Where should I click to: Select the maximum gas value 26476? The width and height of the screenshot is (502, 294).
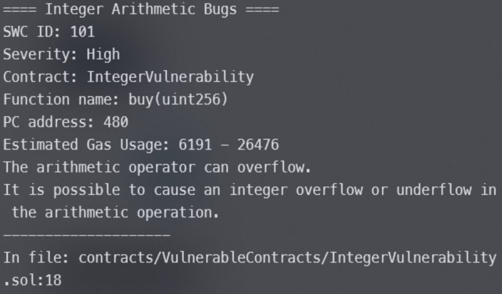258,144
